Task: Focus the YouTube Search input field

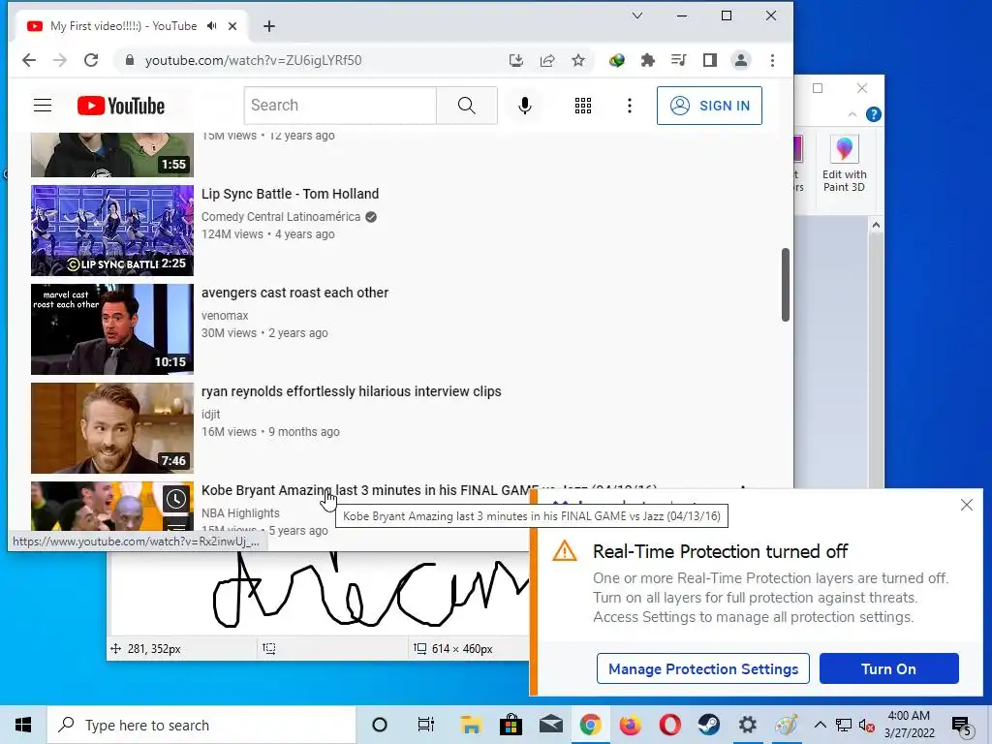Action: coord(340,105)
